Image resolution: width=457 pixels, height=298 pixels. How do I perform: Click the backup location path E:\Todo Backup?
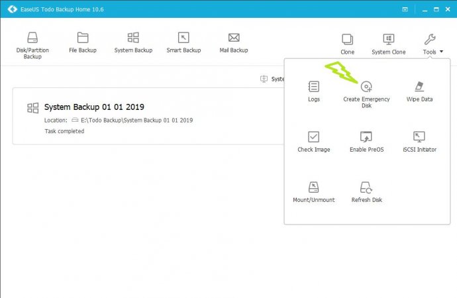[136, 120]
